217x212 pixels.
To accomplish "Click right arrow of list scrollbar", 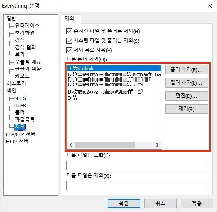I will coord(158,145).
